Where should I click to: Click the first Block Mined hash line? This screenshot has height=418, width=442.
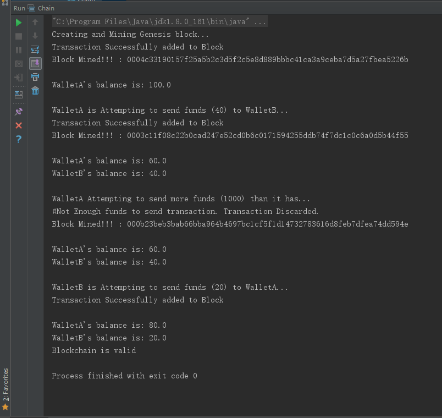[230, 60]
